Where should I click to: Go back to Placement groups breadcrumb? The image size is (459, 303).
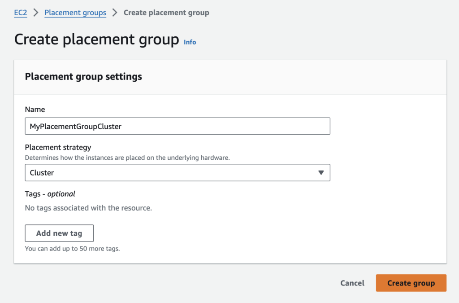click(75, 13)
